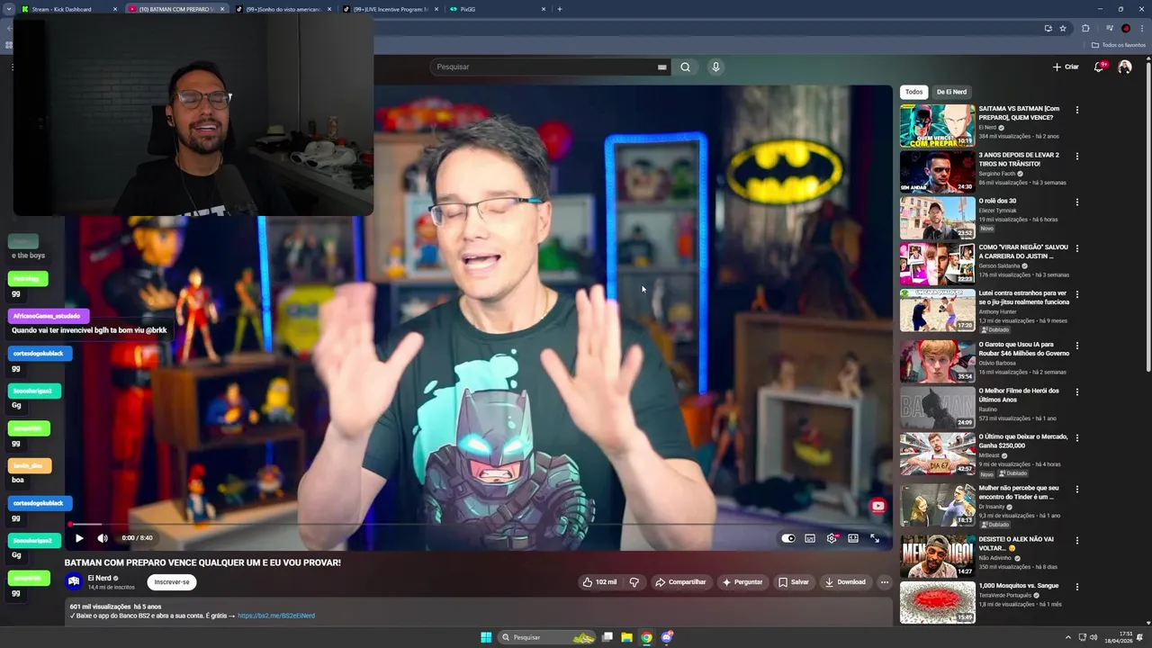The image size is (1152, 648).
Task: Open Ei Nerd channel avatar
Action: tap(74, 581)
